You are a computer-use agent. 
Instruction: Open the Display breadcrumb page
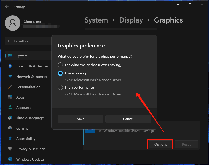[131, 20]
